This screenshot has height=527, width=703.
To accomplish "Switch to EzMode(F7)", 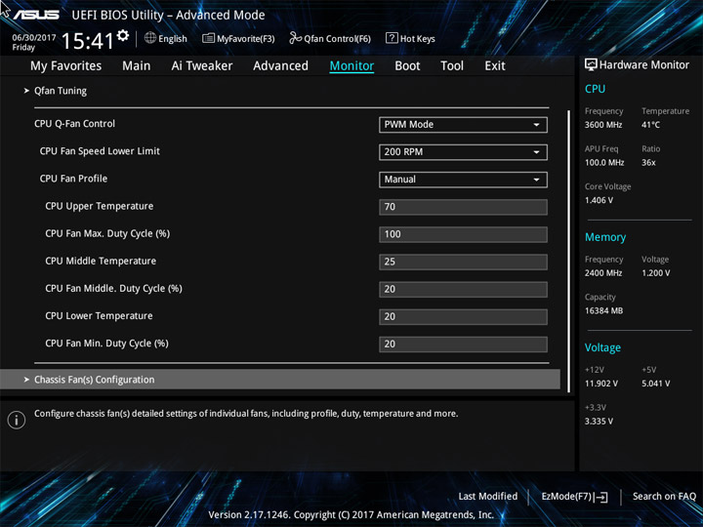I will [575, 497].
